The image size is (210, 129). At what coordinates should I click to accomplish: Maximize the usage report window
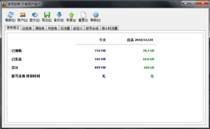click(193, 3)
